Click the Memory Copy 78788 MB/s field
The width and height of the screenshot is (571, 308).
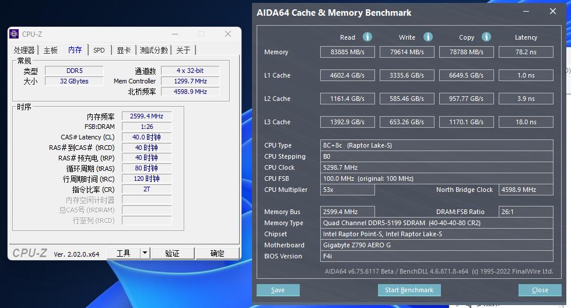click(x=467, y=52)
